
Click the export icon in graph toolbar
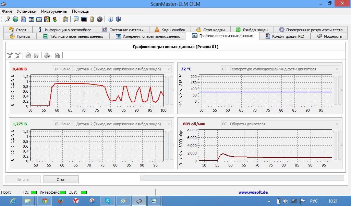(x=58, y=55)
